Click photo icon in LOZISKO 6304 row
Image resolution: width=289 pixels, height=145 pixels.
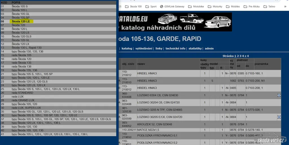(279, 96)
